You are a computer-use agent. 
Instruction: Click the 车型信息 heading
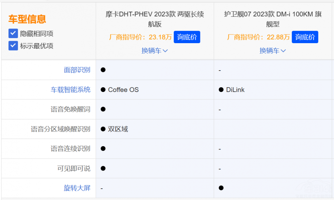point(27,19)
